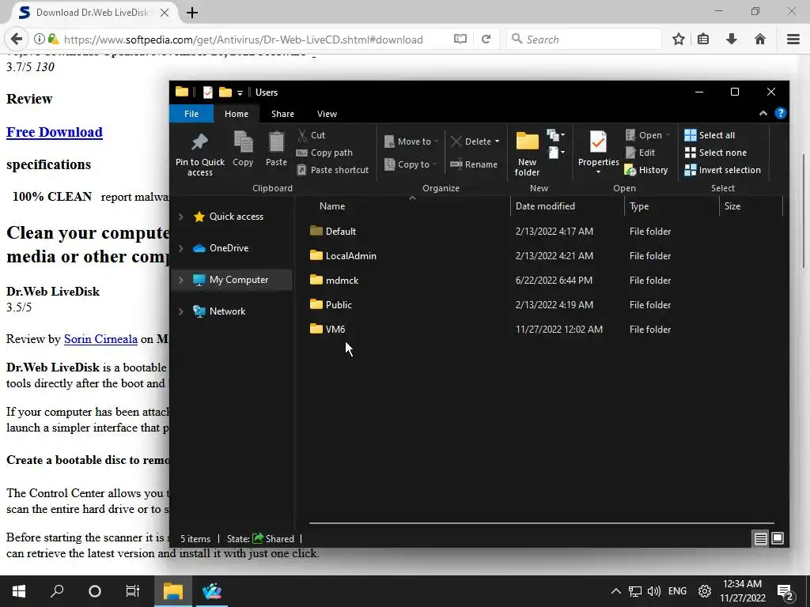Open Explorer Help question mark icon
The width and height of the screenshot is (810, 607).
(x=781, y=114)
